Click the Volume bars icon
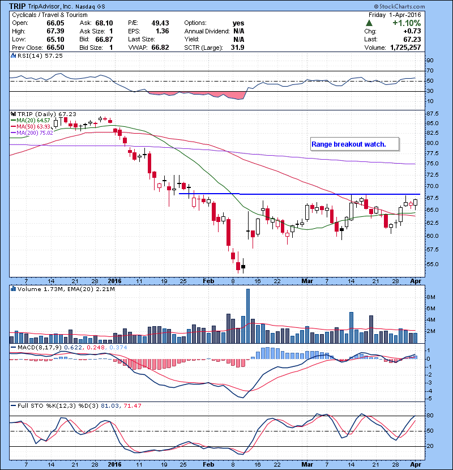Image resolution: width=453 pixels, height=470 pixels. tap(13, 289)
